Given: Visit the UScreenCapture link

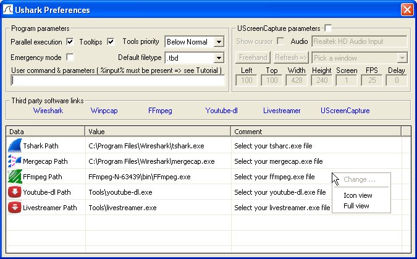Looking at the screenshot, I should [x=345, y=111].
